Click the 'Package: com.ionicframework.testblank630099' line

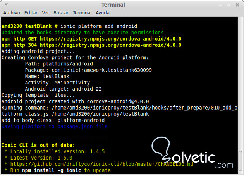[88, 70]
